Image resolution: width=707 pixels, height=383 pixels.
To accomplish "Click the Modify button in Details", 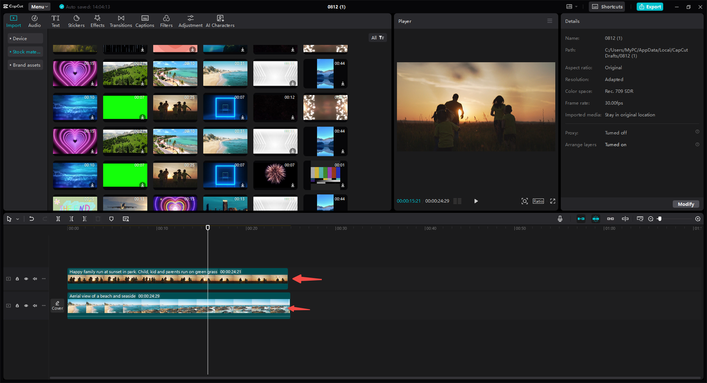I will (x=686, y=204).
